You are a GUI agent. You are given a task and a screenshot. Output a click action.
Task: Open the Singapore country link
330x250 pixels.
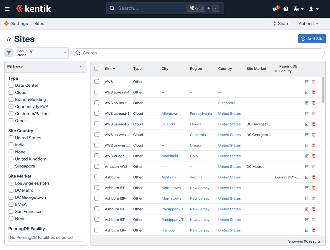pyautogui.click(x=227, y=103)
